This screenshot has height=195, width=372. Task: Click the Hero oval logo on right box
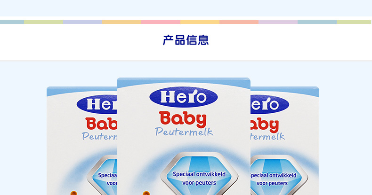coord(270,104)
